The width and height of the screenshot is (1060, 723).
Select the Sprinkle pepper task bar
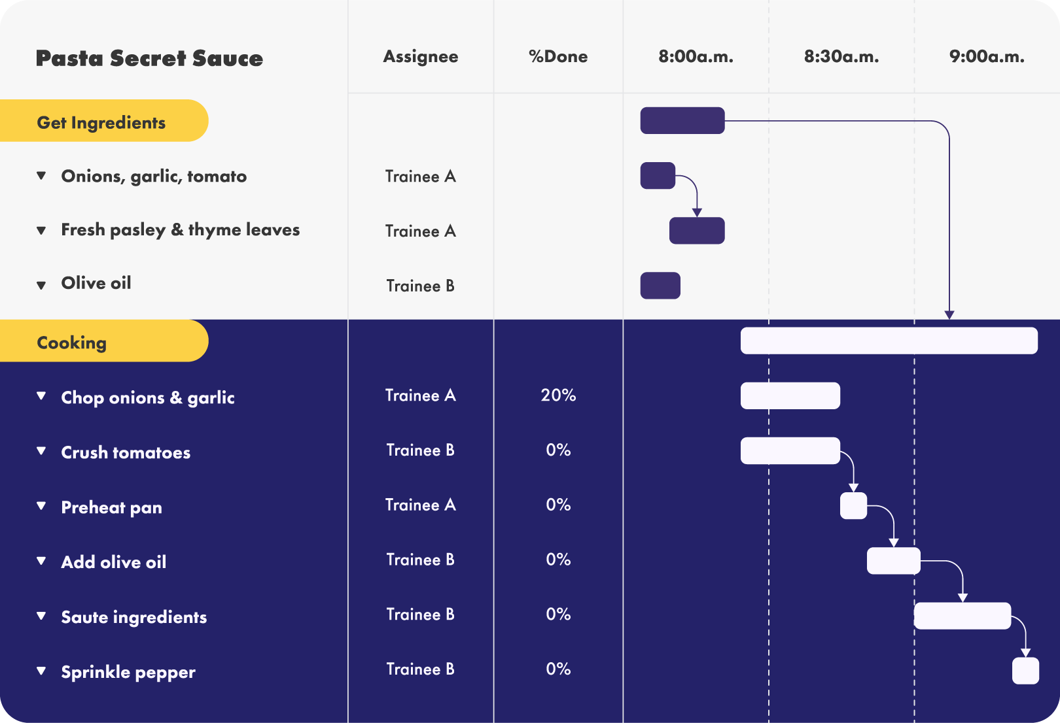(1025, 671)
